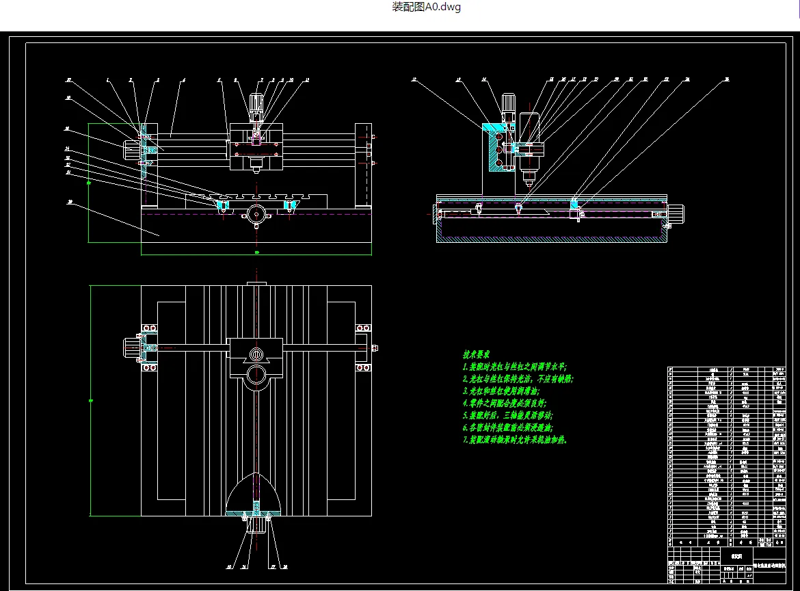Click the motor below the top view

coord(256,524)
